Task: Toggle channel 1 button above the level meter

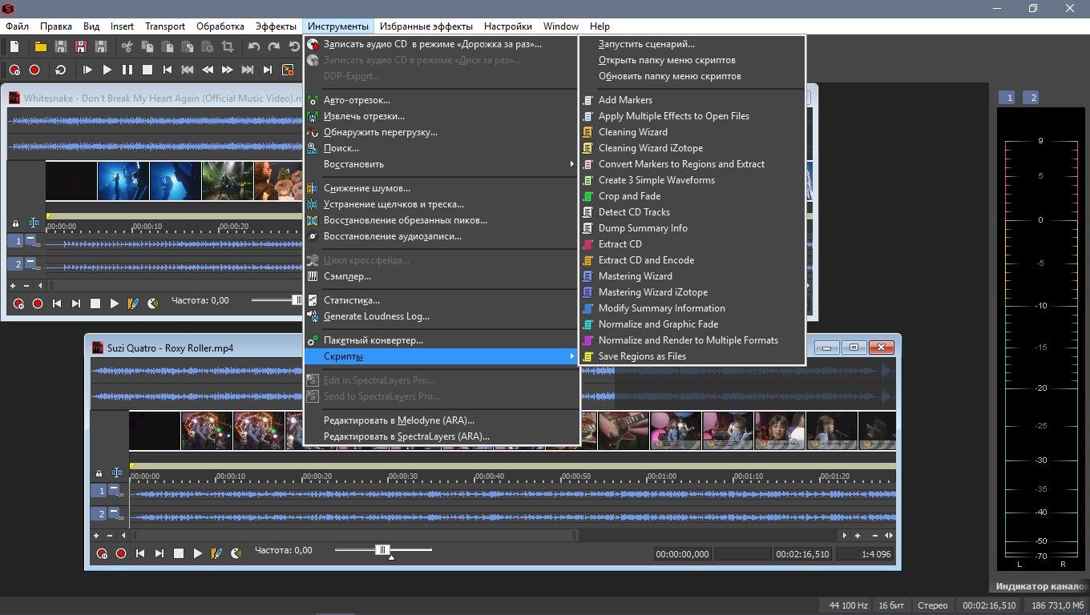Action: 1009,98
